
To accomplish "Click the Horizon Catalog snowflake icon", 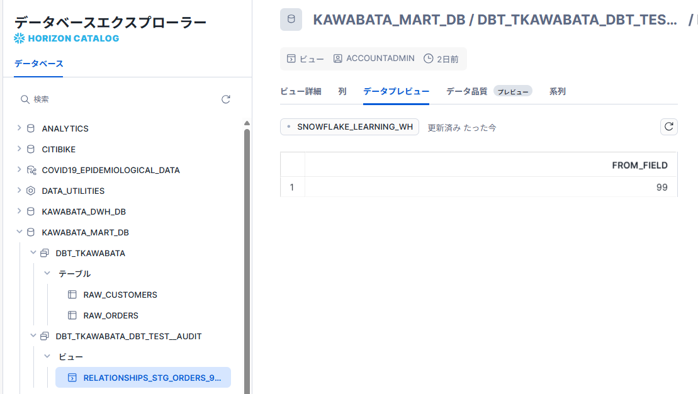I will [x=19, y=38].
